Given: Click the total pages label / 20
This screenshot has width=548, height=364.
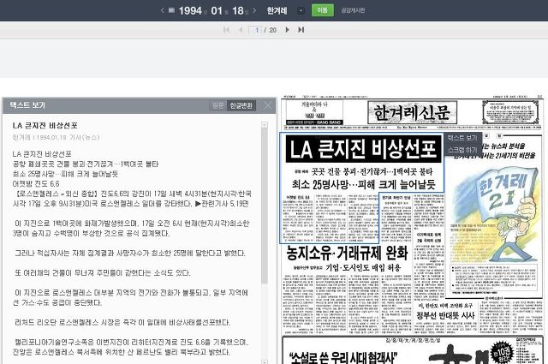Looking at the screenshot, I should (271, 31).
